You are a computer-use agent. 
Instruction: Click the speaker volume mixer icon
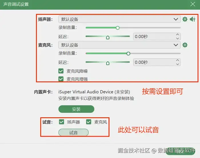(193, 19)
